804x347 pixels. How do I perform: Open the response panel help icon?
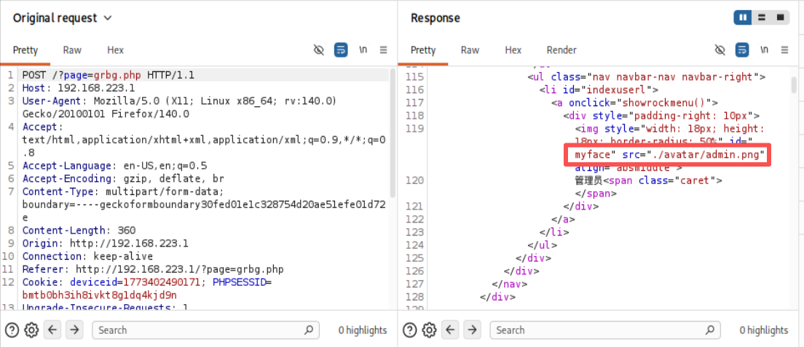click(410, 330)
